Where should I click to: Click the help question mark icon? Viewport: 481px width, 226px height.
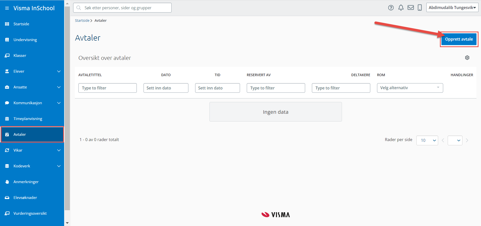tap(391, 8)
